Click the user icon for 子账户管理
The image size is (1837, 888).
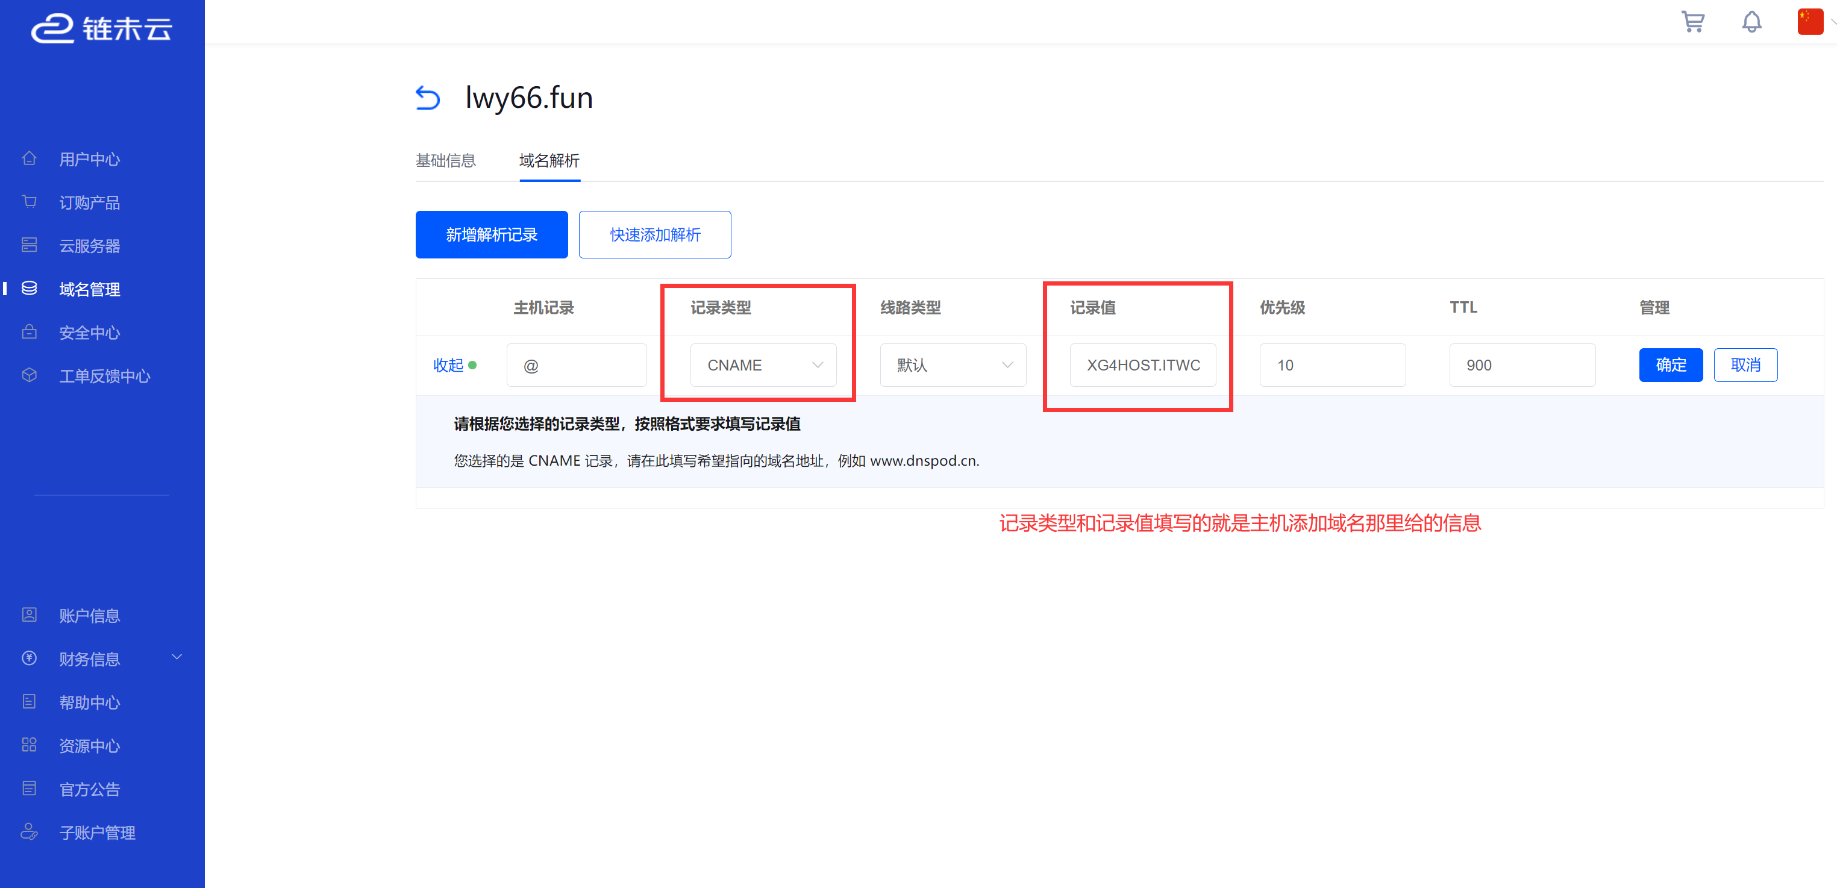30,831
